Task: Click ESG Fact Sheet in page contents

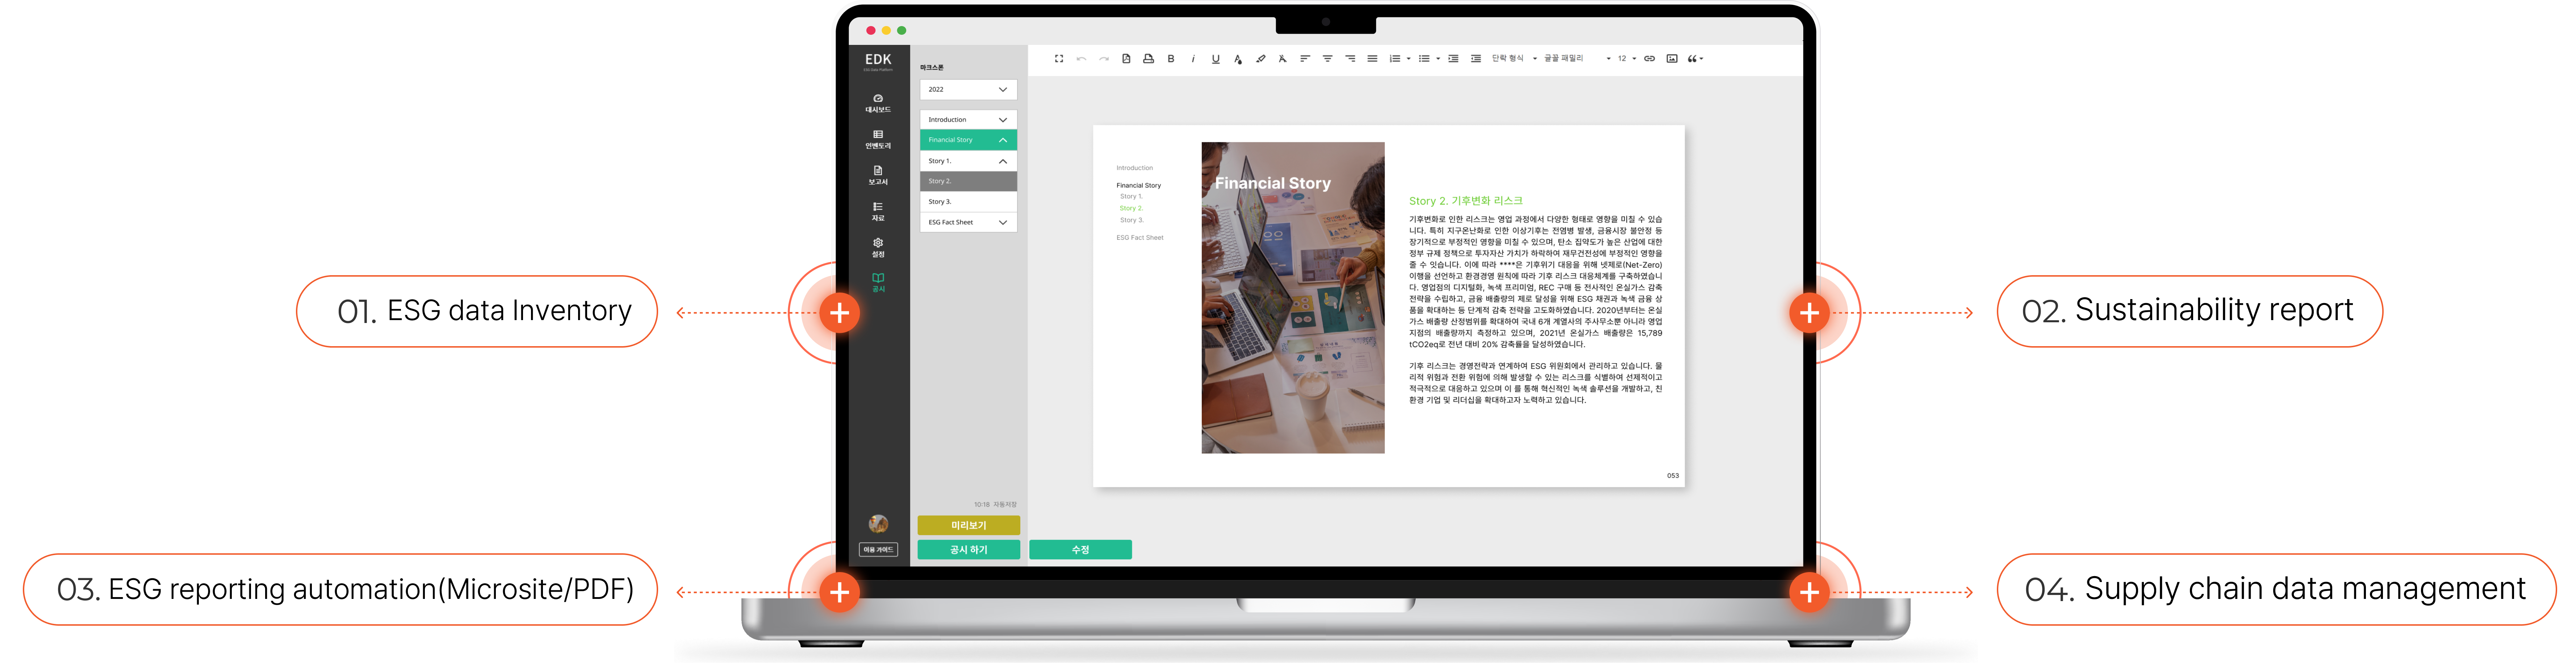Action: [x=1139, y=238]
